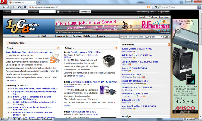This screenshot has height=121, width=202.
Task: Open the Passwort vergessen link
Action: pos(146,12)
